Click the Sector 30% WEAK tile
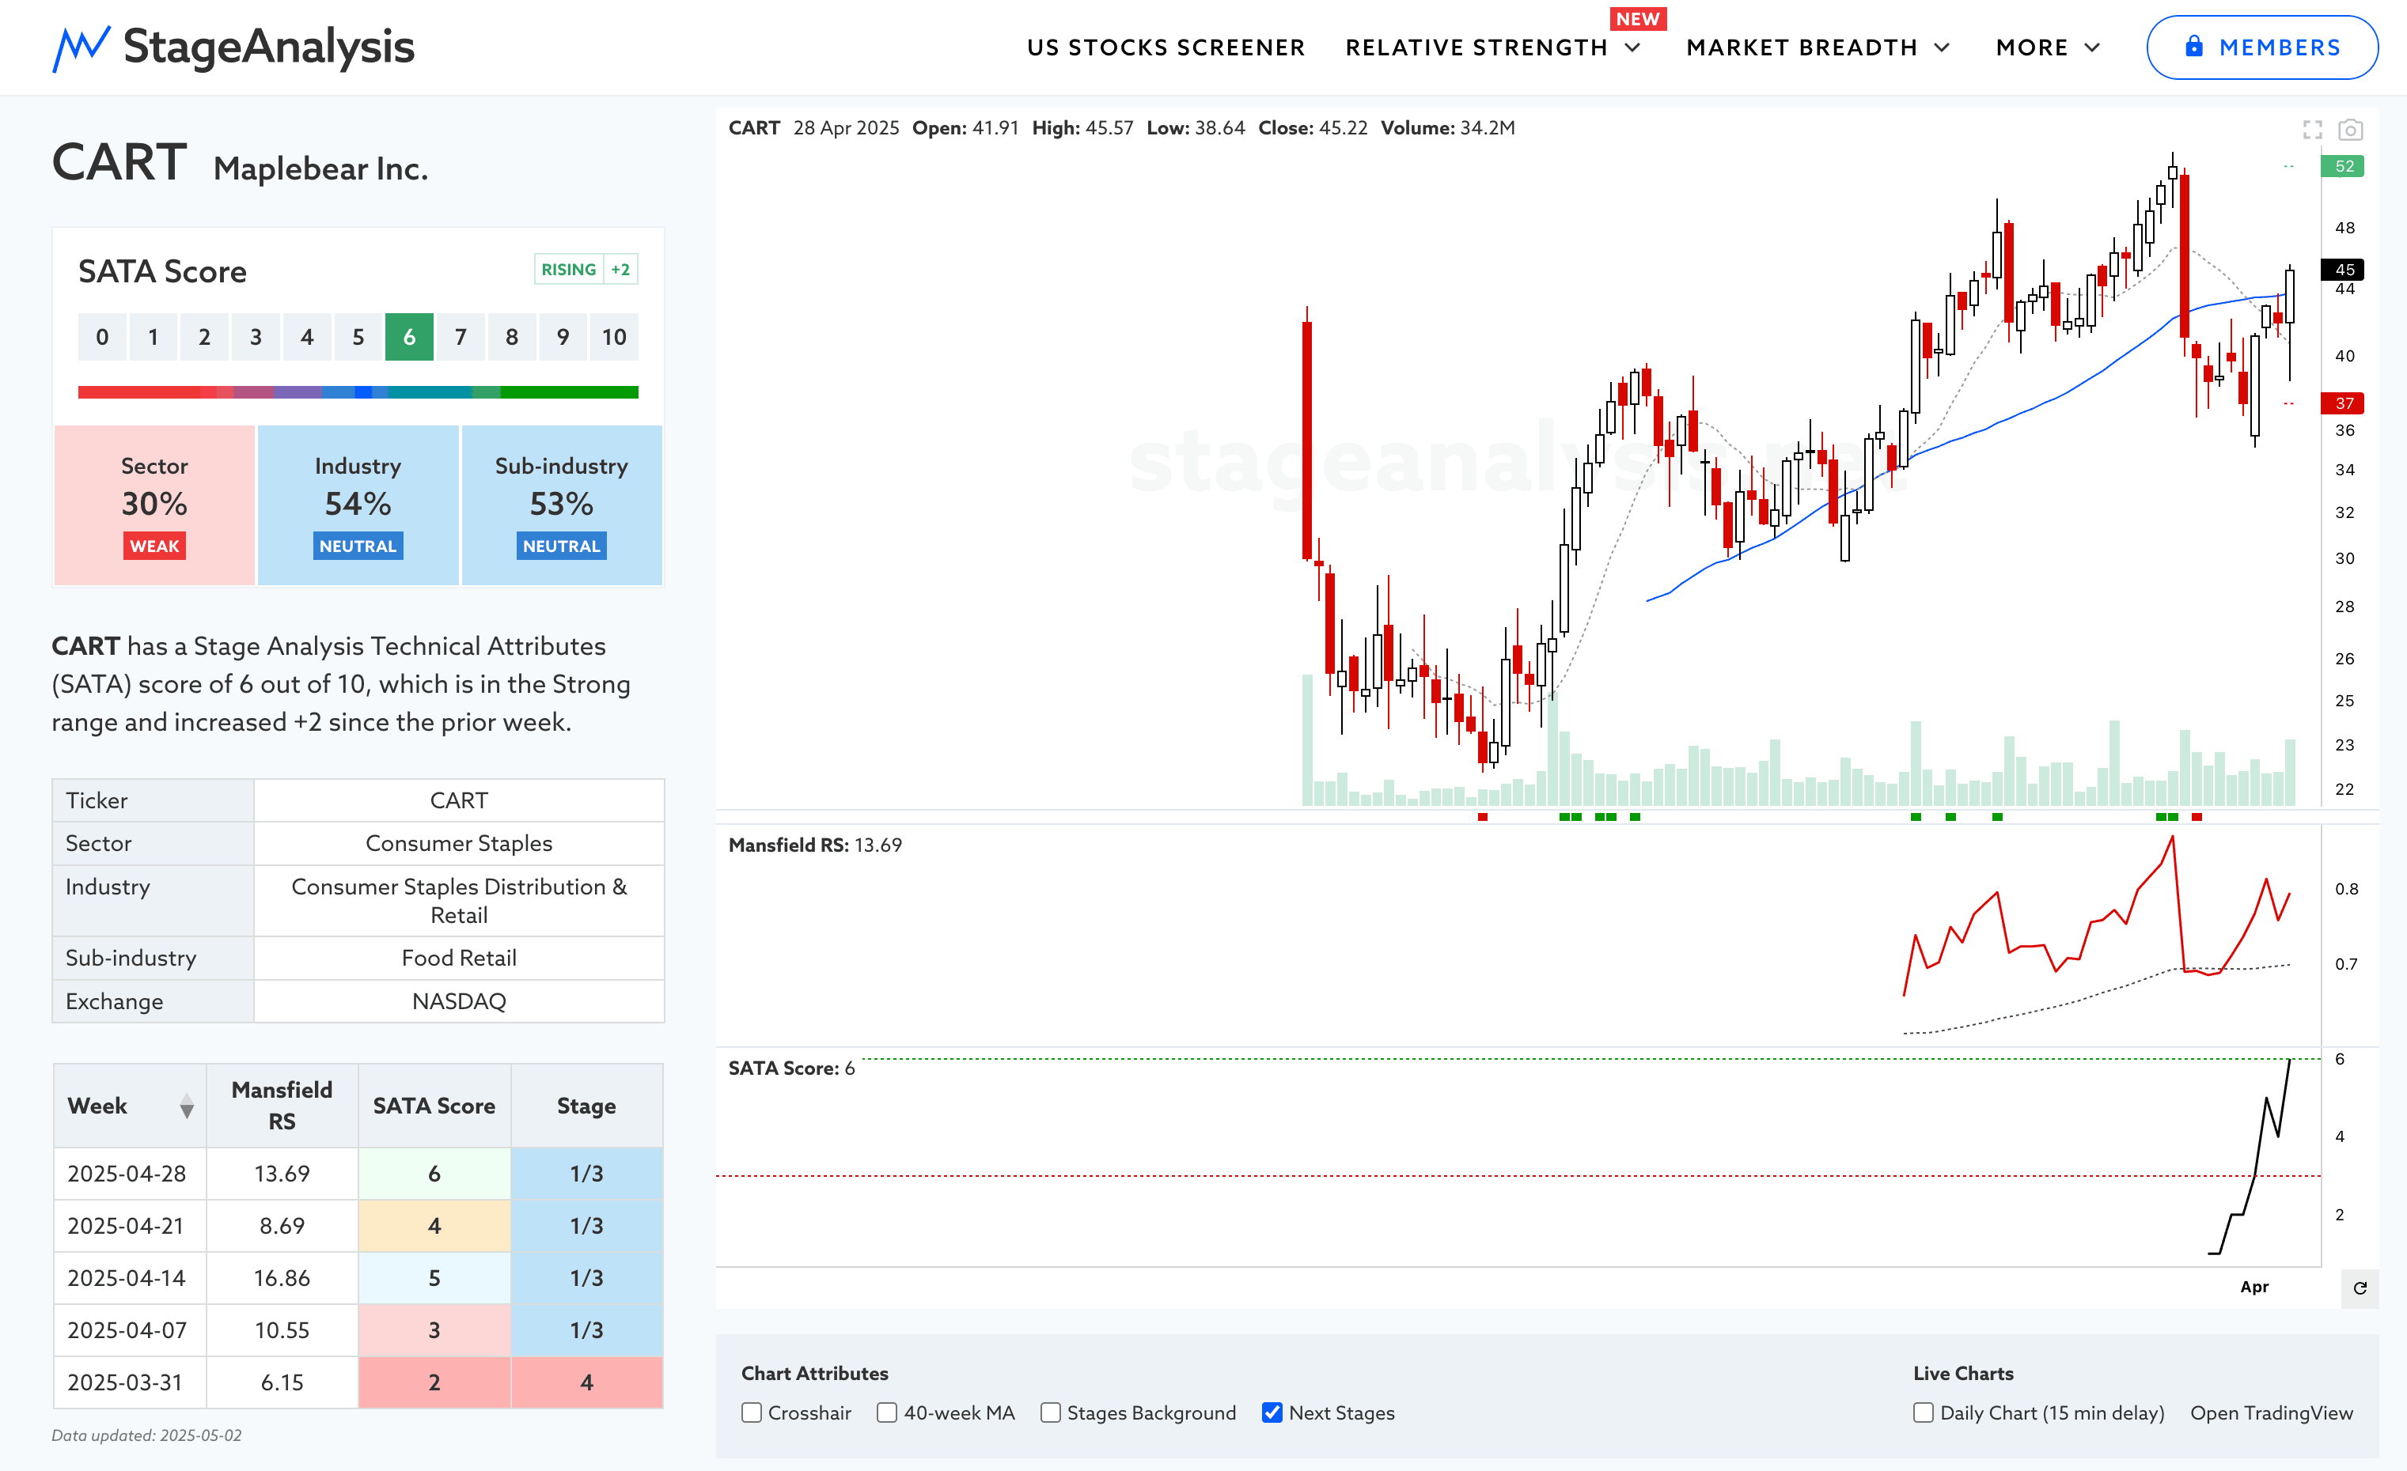 154,505
